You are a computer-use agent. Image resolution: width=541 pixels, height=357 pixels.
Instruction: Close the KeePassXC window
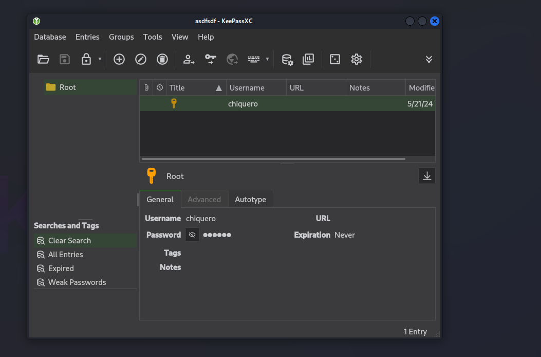435,21
